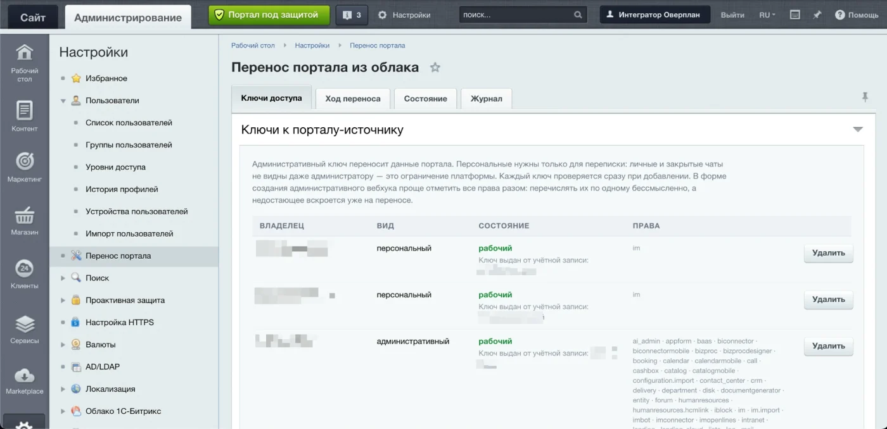The image size is (887, 429).
Task: Click the Рабочий стол breadcrumb link
Action: pos(253,46)
